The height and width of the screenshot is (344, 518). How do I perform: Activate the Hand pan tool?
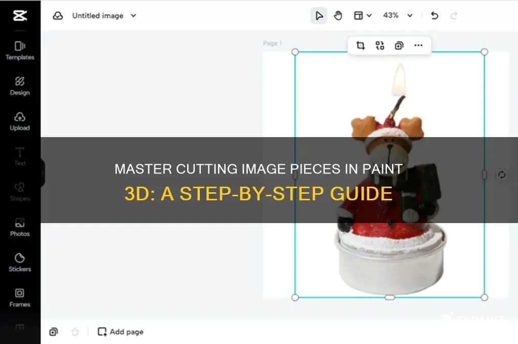click(x=337, y=16)
